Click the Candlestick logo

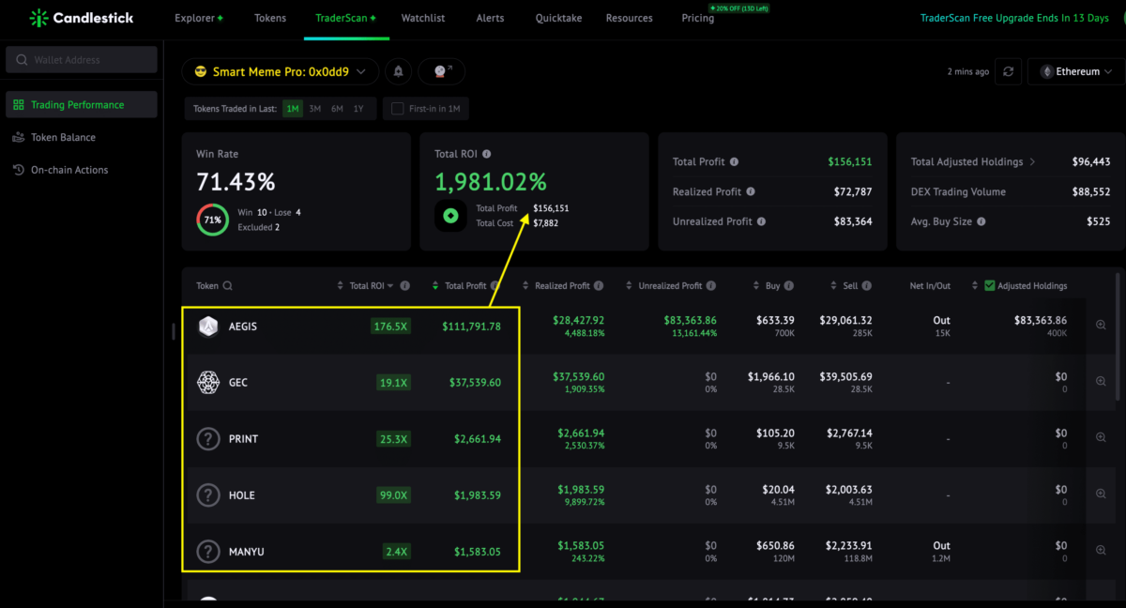point(82,18)
